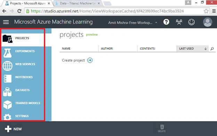This screenshot has height=136, width=217.
Task: Click the DELETE label in bottom bar
Action: tap(162, 131)
